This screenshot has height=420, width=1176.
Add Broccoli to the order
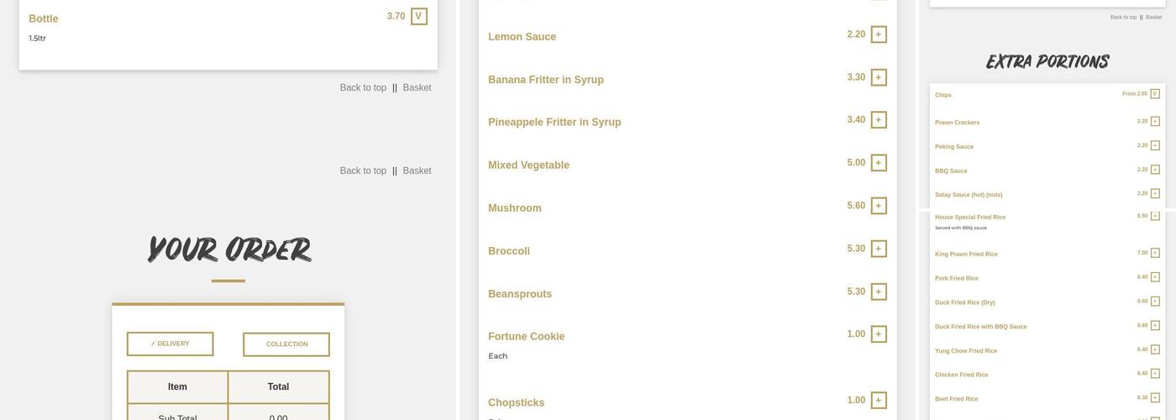coord(879,249)
